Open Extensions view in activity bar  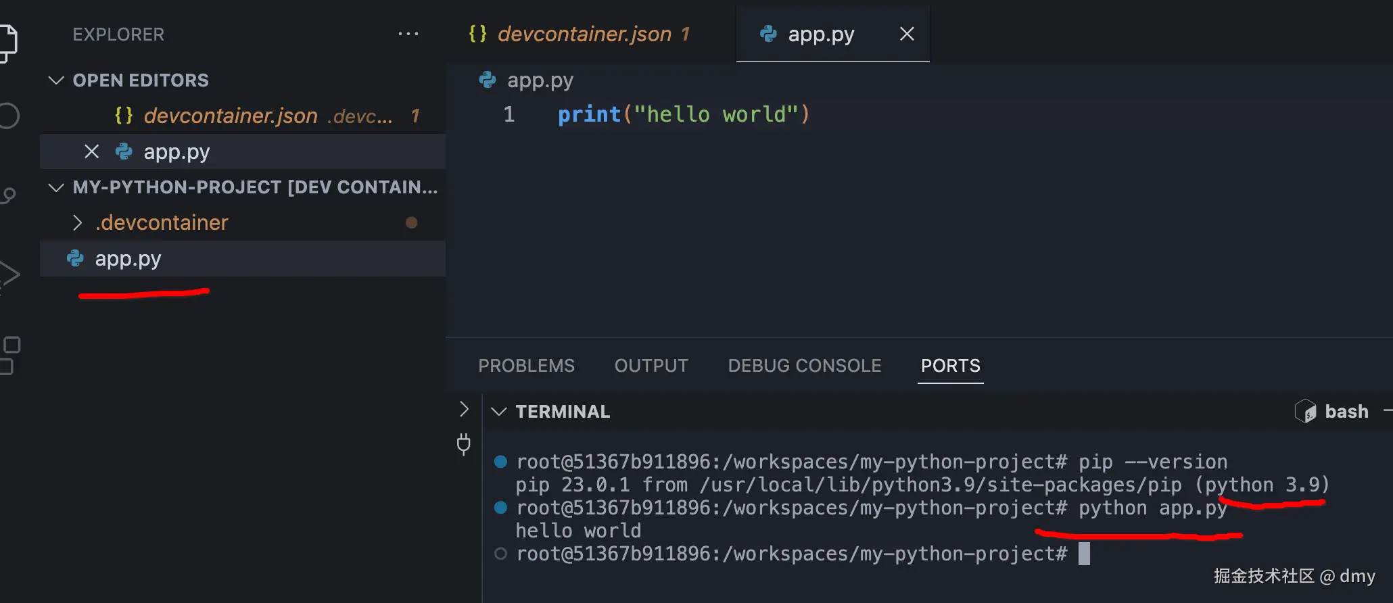[9, 355]
